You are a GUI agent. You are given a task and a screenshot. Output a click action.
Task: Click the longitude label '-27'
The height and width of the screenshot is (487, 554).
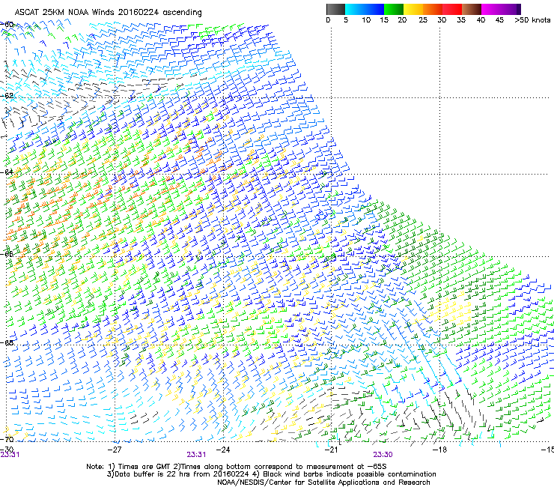(x=115, y=450)
